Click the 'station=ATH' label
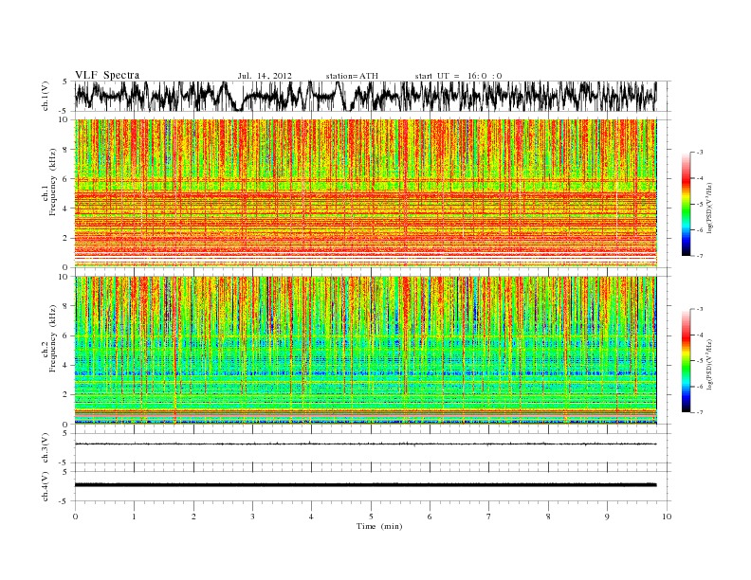 tap(352, 76)
